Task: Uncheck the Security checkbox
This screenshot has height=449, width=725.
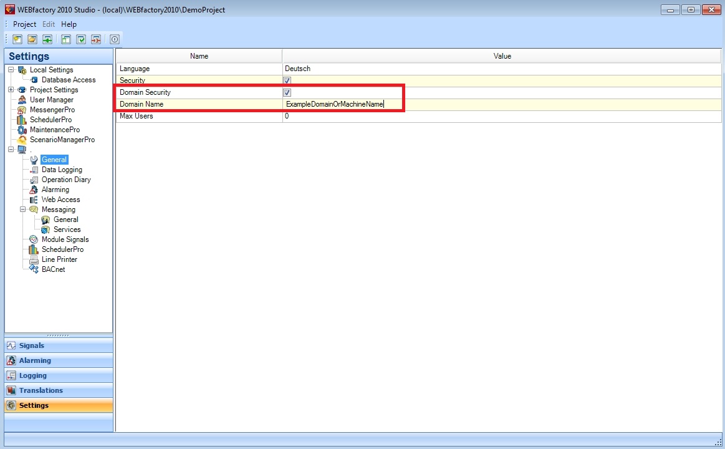Action: pyautogui.click(x=287, y=80)
